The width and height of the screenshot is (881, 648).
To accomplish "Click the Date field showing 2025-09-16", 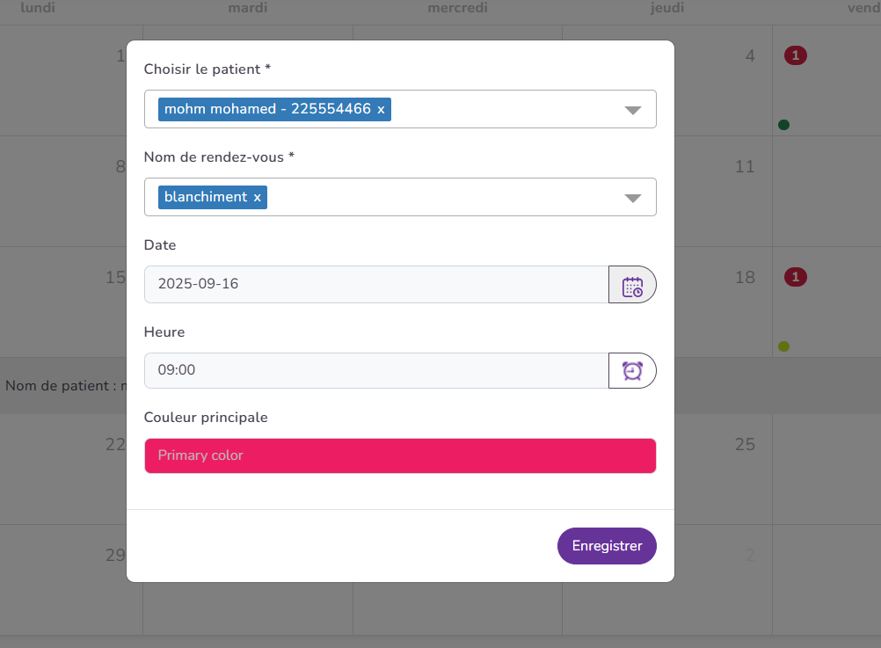I will pos(376,284).
